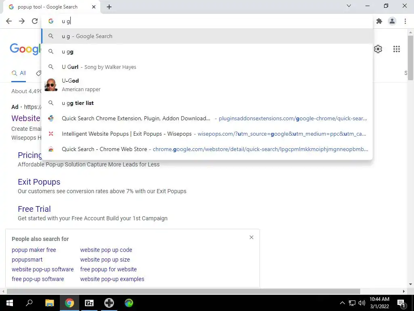This screenshot has height=311, width=414.
Task: Open the clock showing 10:44 AM
Action: pos(379,303)
